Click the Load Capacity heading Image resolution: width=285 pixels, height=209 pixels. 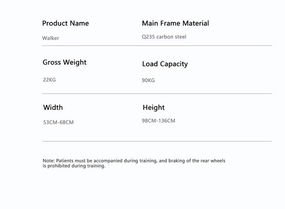(165, 64)
